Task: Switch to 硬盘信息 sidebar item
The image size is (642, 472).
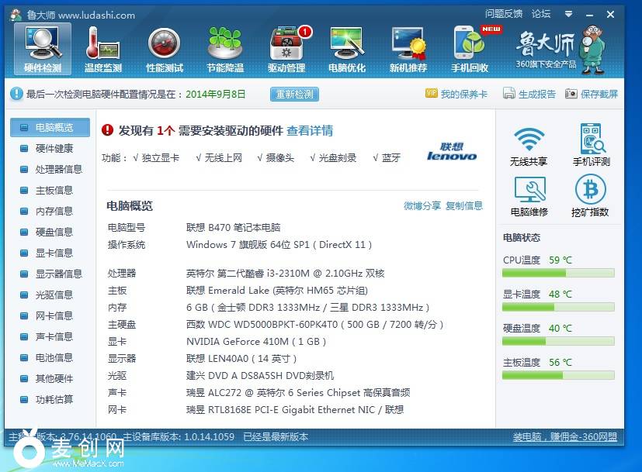Action: point(54,232)
